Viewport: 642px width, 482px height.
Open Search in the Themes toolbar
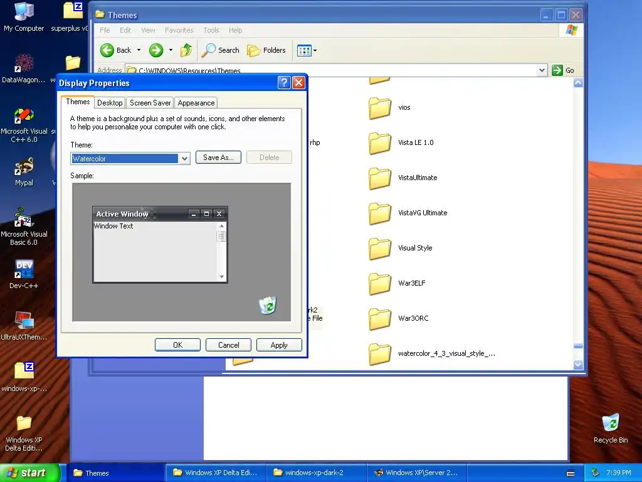pyautogui.click(x=220, y=50)
